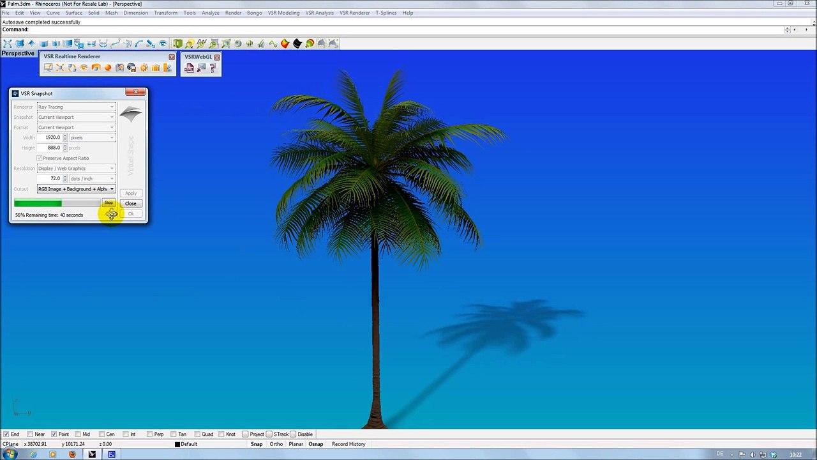
Task: Click the black Default layer color swatch
Action: pyautogui.click(x=177, y=444)
